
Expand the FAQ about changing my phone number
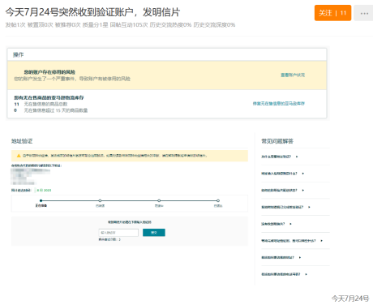[284, 274]
